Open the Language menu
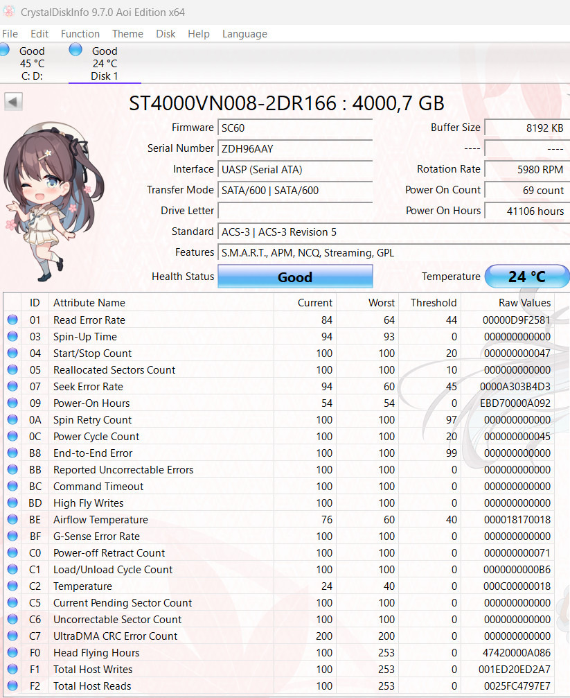The image size is (570, 698). tap(244, 33)
